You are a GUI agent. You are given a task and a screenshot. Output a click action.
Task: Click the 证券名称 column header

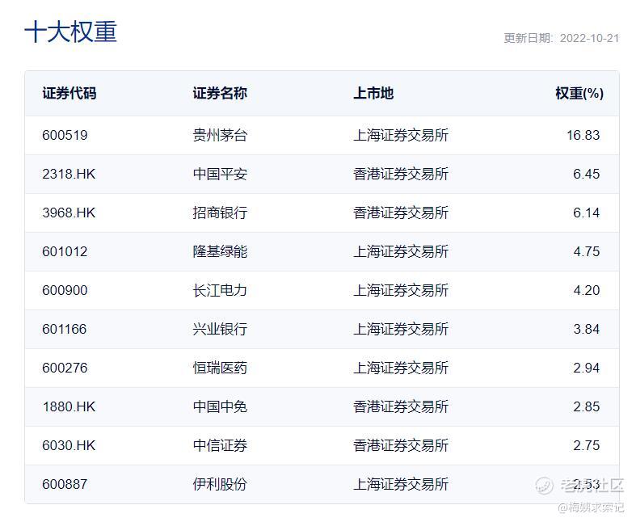(x=220, y=93)
